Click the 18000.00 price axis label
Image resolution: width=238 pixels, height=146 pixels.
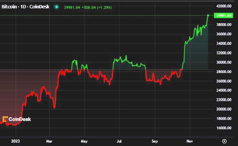point(224,119)
